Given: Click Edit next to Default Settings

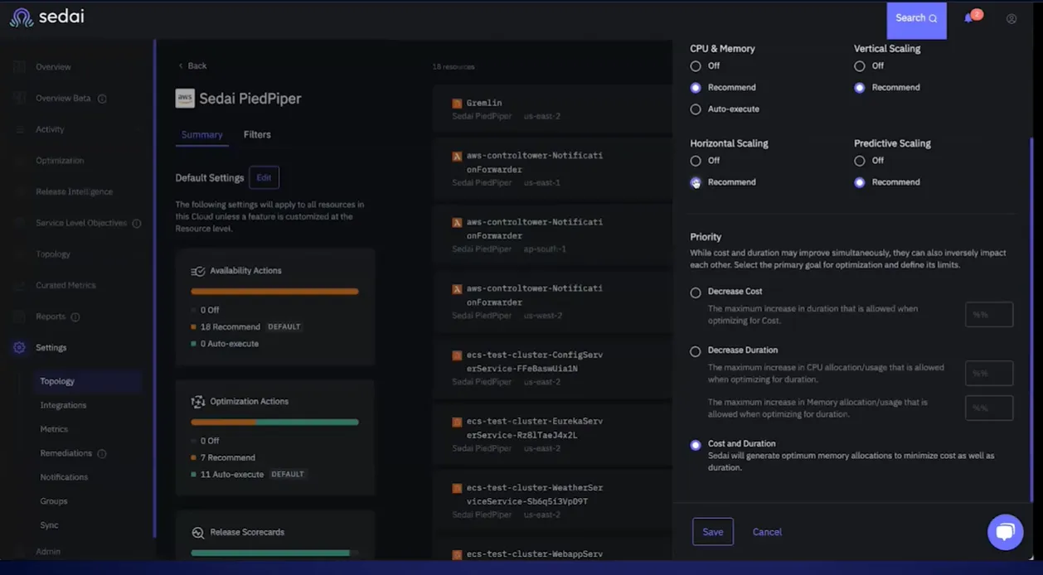Looking at the screenshot, I should point(264,177).
